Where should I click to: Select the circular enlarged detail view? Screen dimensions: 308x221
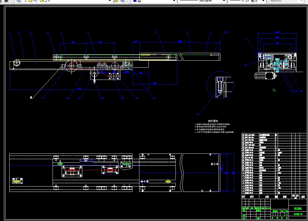tap(220, 85)
